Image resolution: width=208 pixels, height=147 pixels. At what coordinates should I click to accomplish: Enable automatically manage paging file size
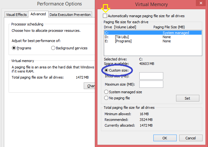(x=105, y=16)
